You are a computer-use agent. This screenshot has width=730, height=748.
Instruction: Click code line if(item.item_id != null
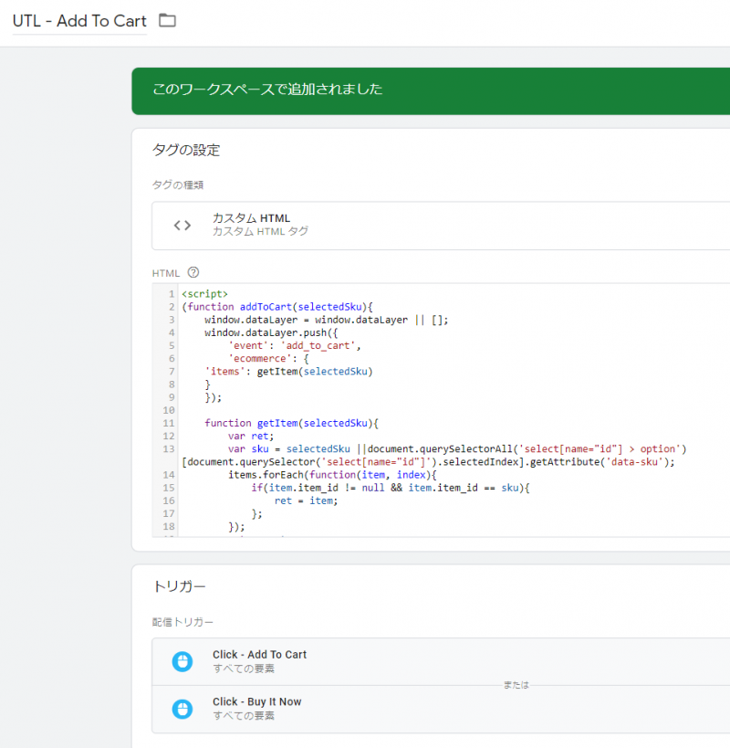point(391,488)
